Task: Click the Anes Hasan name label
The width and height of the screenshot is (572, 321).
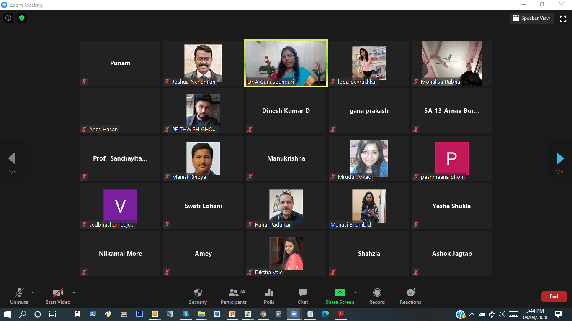Action: pyautogui.click(x=103, y=130)
